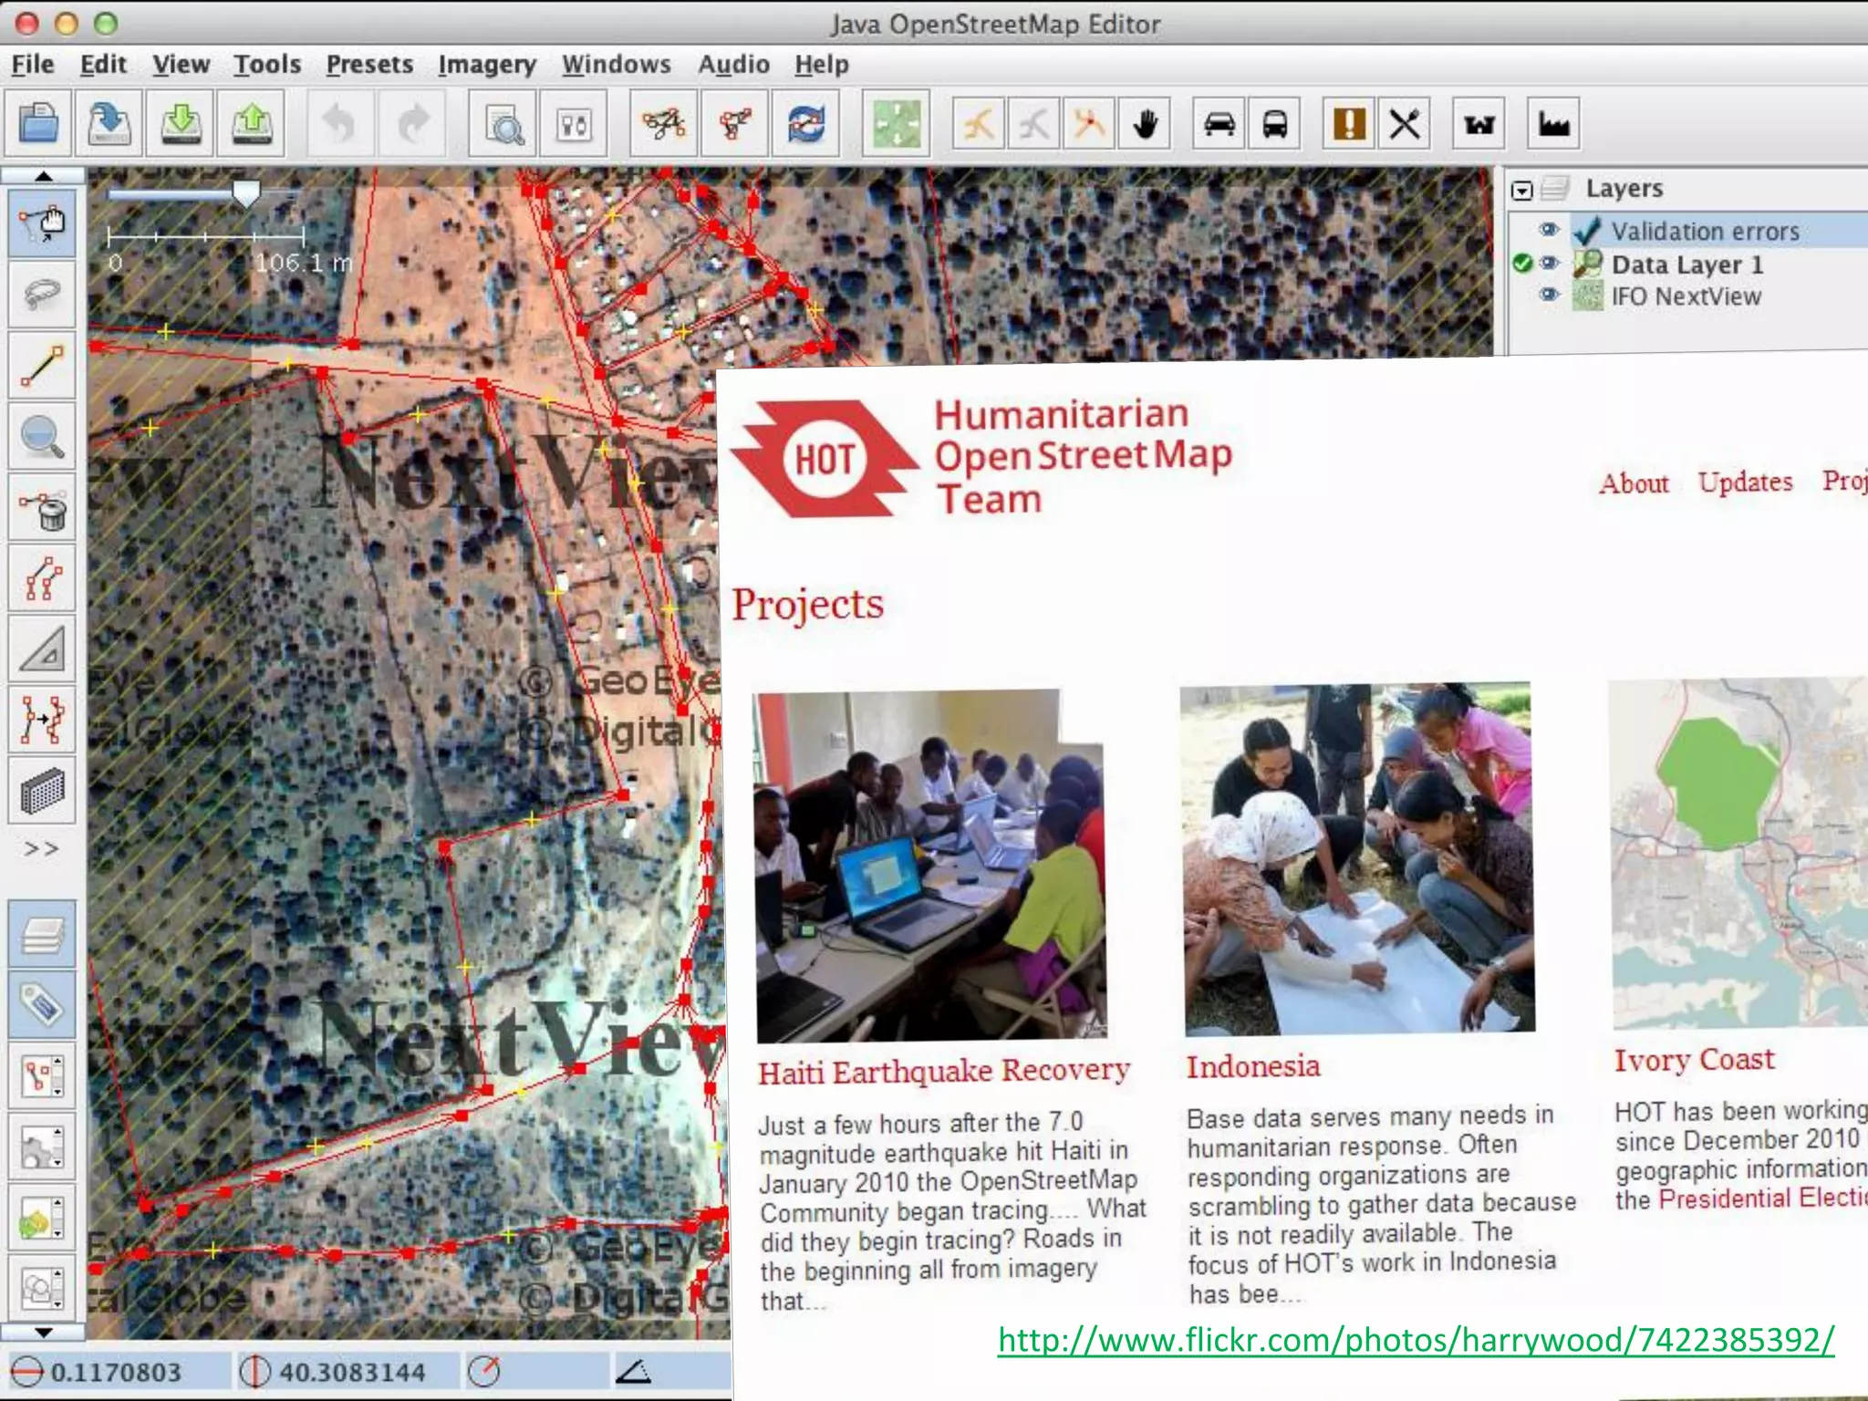This screenshot has width=1868, height=1401.
Task: Toggle visibility of Validation errors layer
Action: [1549, 230]
